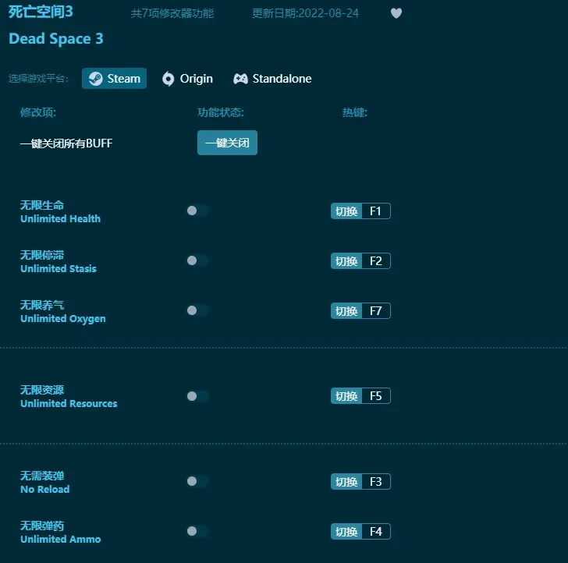The image size is (568, 563).
Task: Select the Steam platform tab
Action: pos(114,79)
